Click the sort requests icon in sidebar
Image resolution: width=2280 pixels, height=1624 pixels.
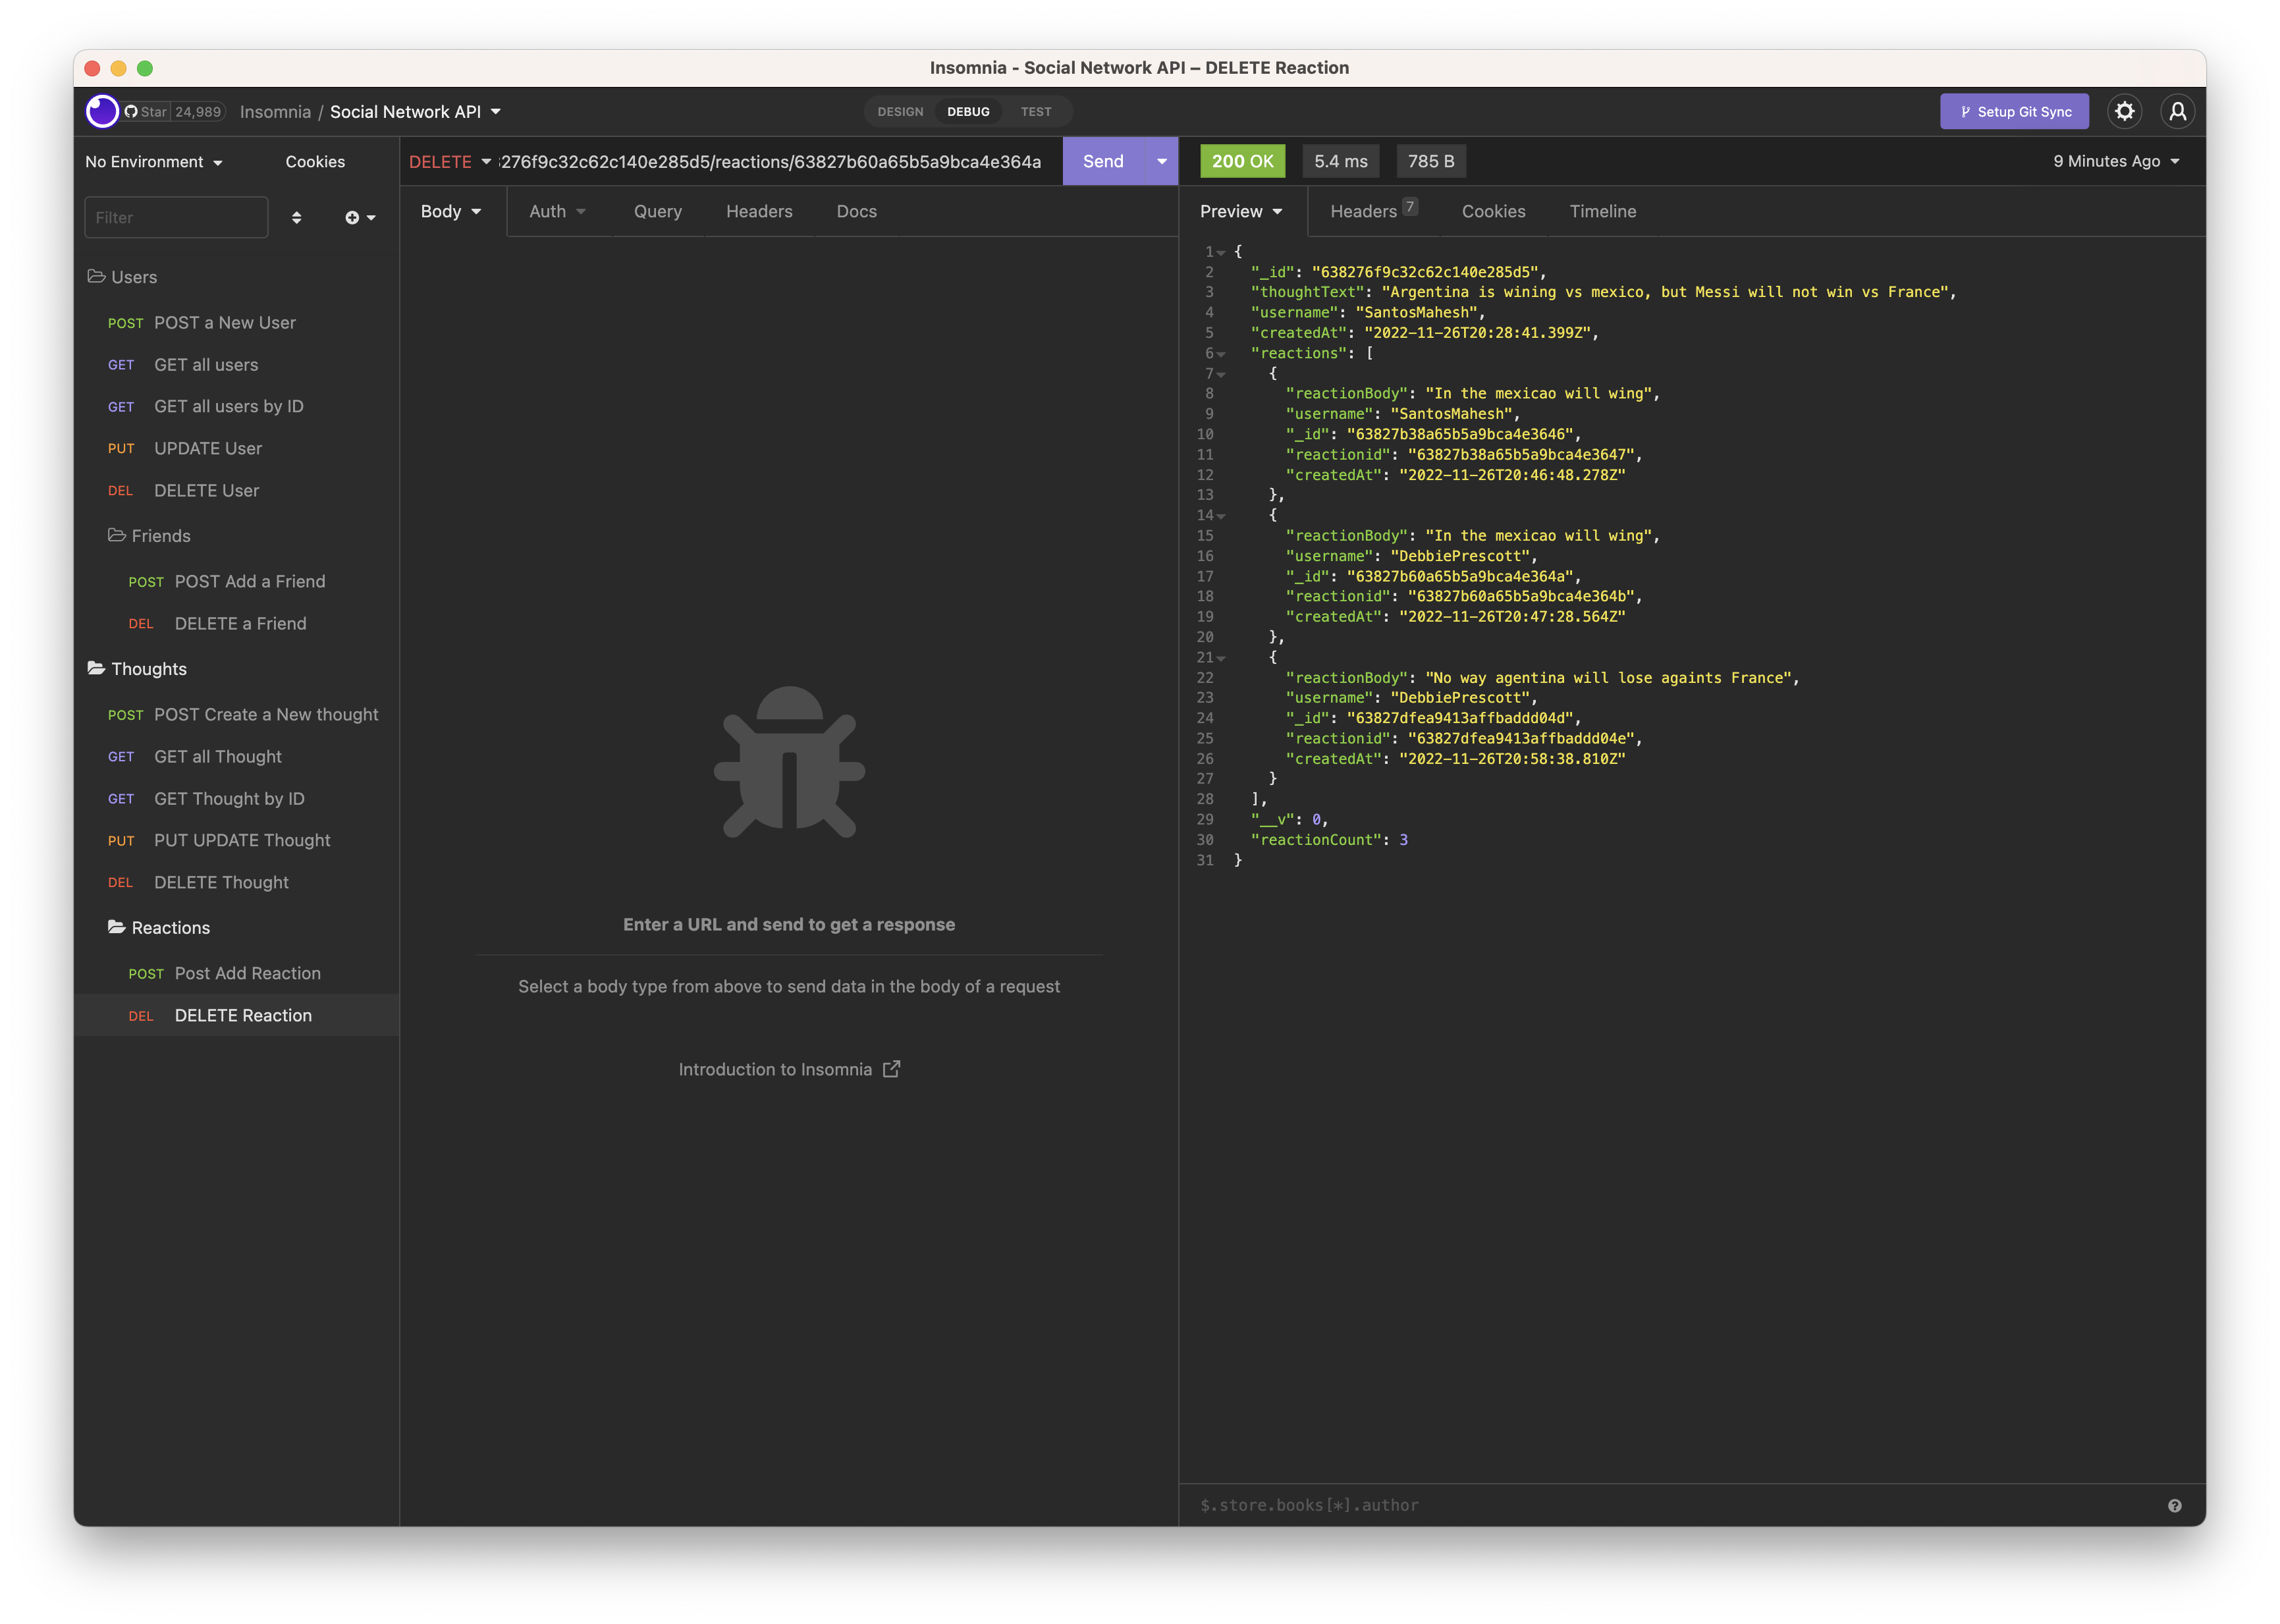click(x=297, y=217)
